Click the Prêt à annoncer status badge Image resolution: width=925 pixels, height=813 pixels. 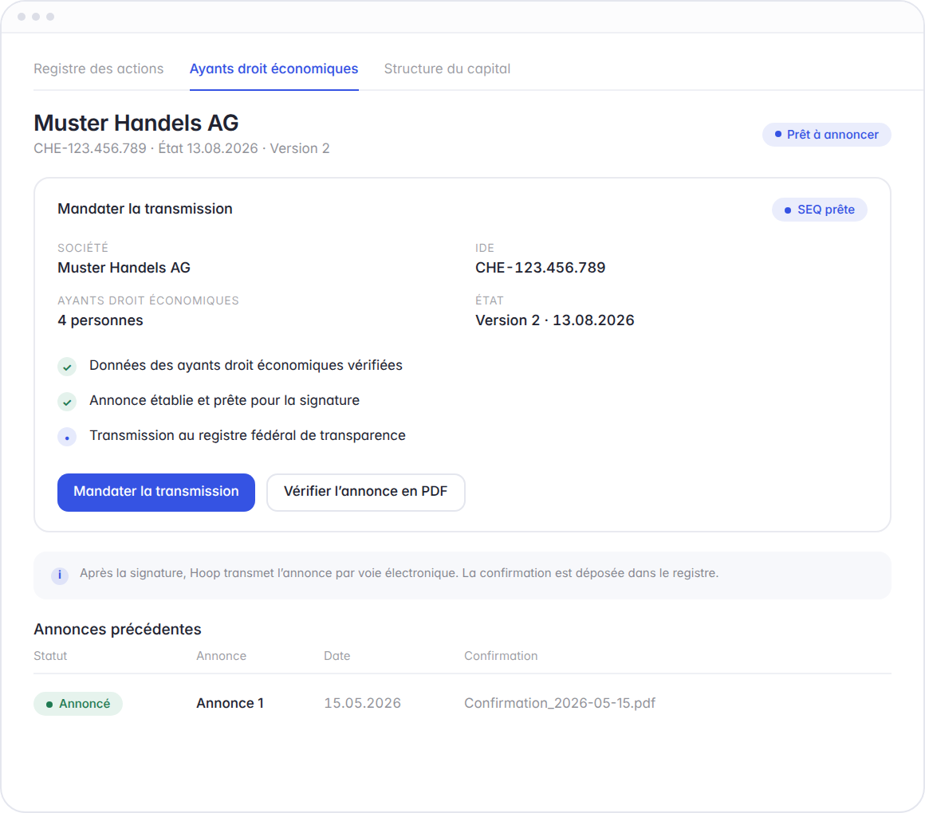click(x=826, y=135)
